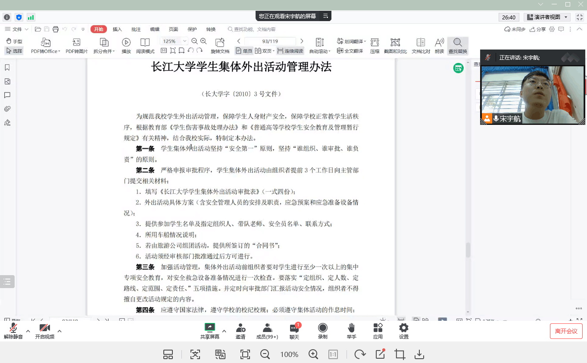587x363 pixels.
Task: Open the 保护 ribbon tab
Action: [192, 29]
